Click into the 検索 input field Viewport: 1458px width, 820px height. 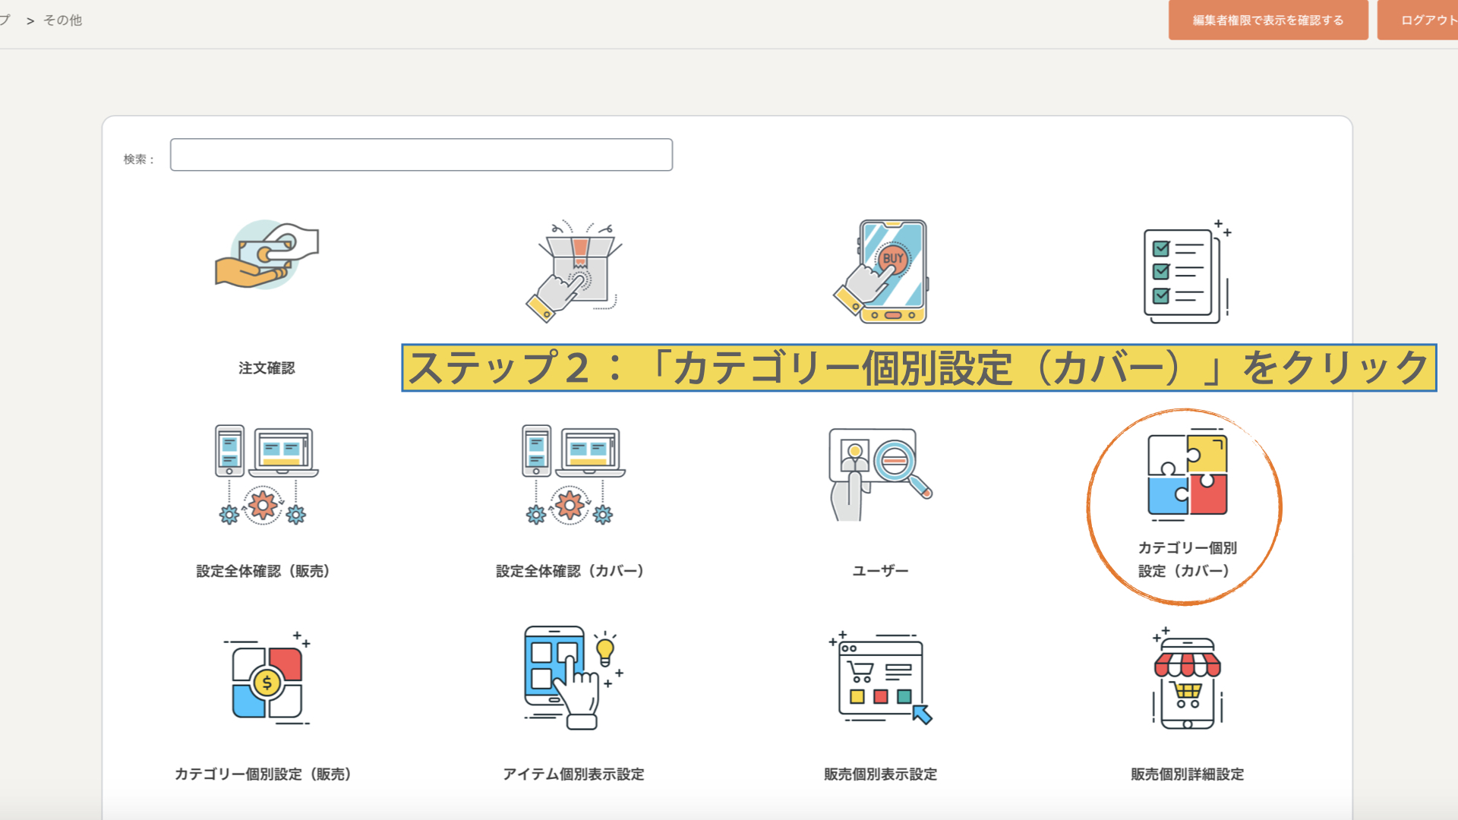421,155
